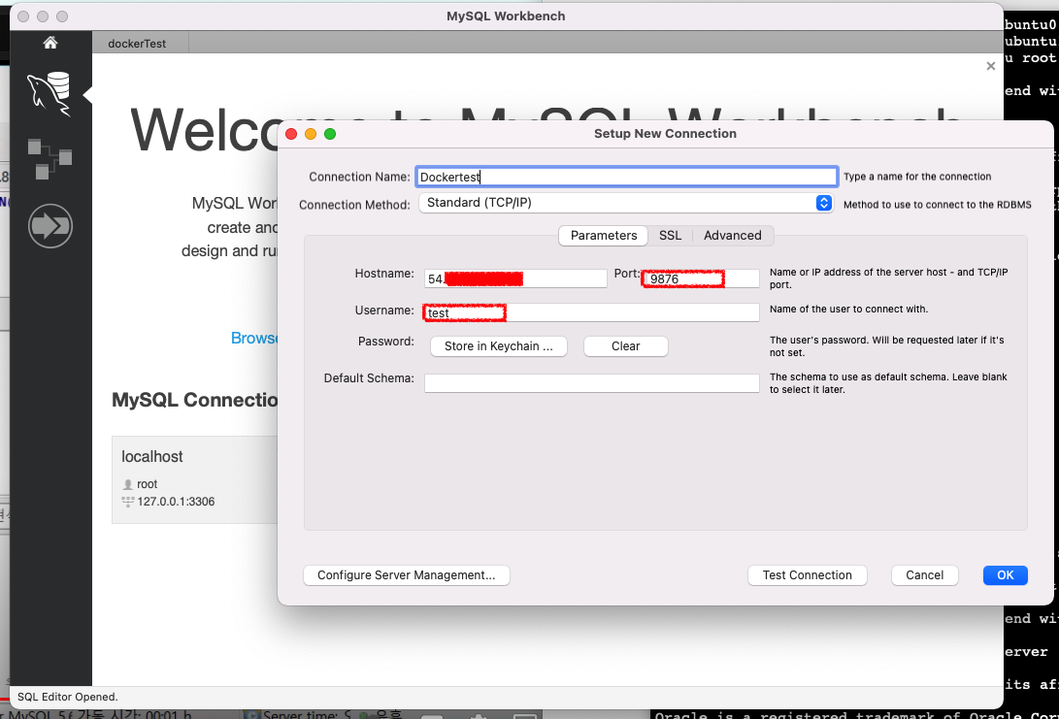The width and height of the screenshot is (1059, 719).
Task: Switch to the SSL tab
Action: click(x=670, y=236)
